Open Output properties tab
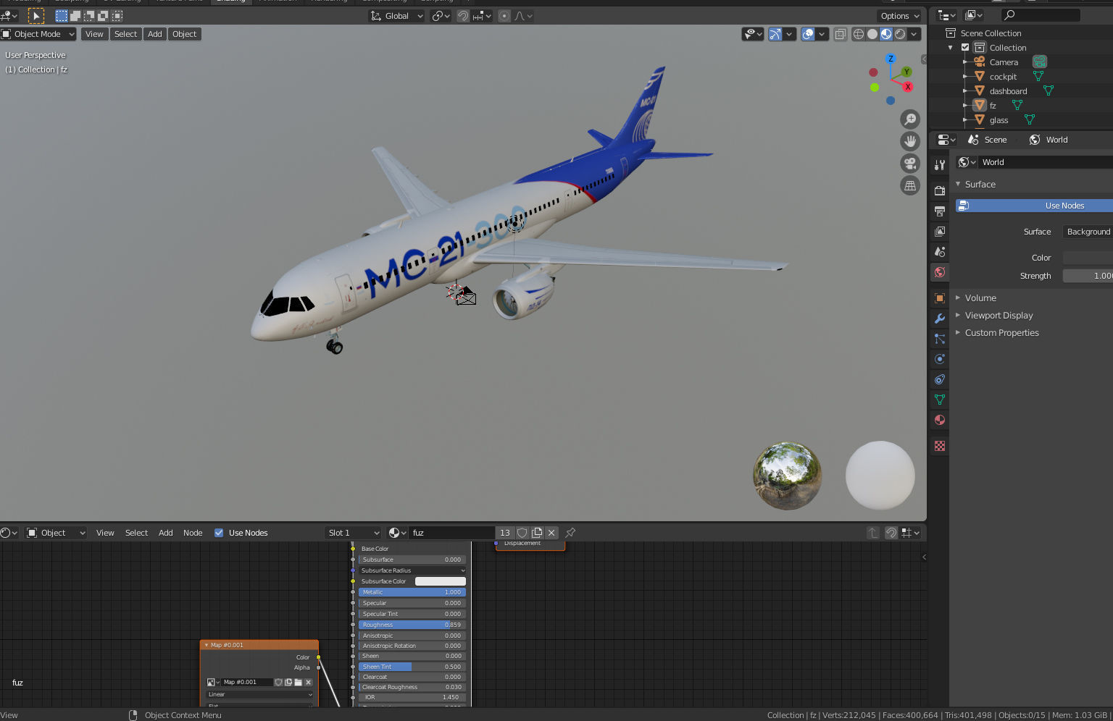Screen dimensions: 1113x721 [940, 211]
